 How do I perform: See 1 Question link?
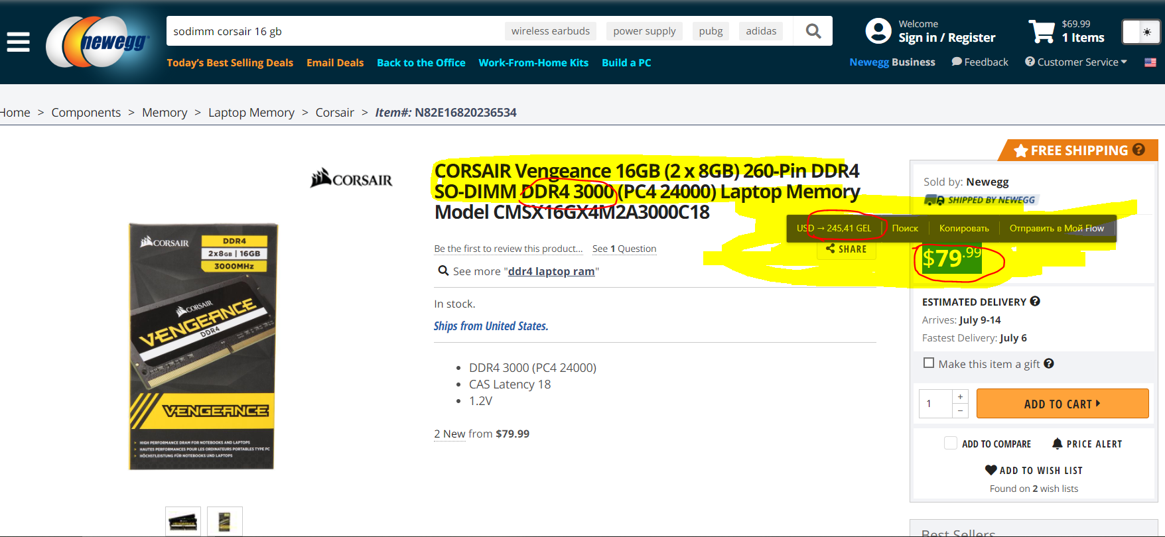point(624,249)
